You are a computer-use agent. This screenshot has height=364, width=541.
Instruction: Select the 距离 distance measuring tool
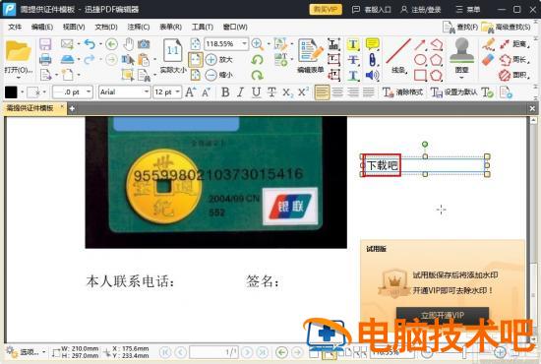[513, 44]
